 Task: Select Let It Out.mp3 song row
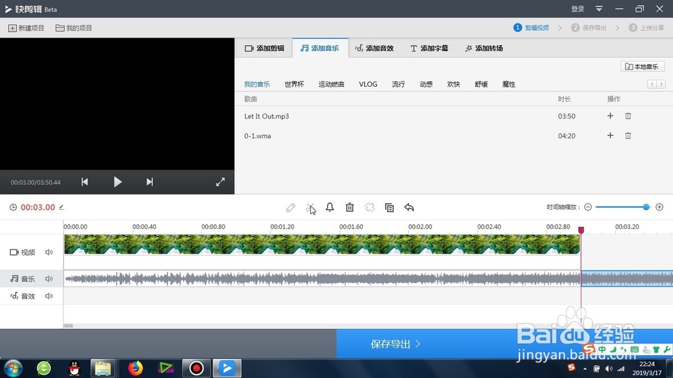[454, 116]
